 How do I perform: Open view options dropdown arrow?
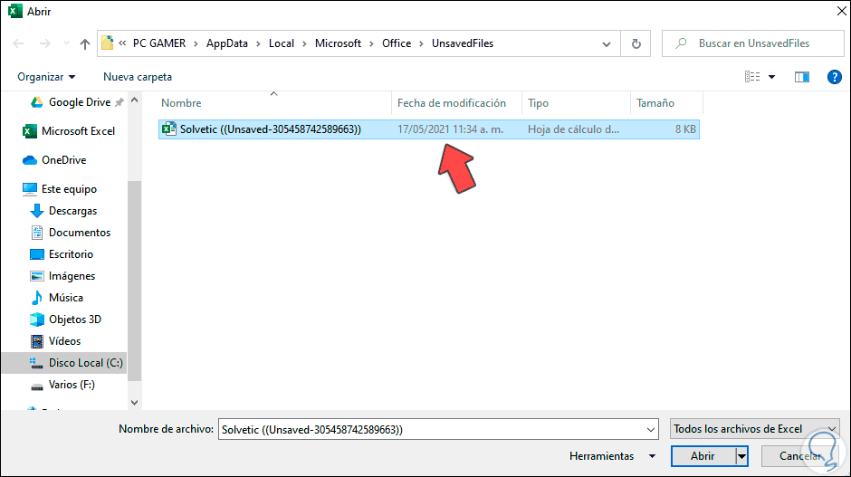click(771, 77)
